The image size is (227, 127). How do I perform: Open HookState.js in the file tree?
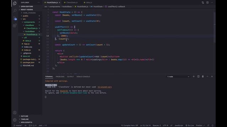pyautogui.click(x=32, y=35)
